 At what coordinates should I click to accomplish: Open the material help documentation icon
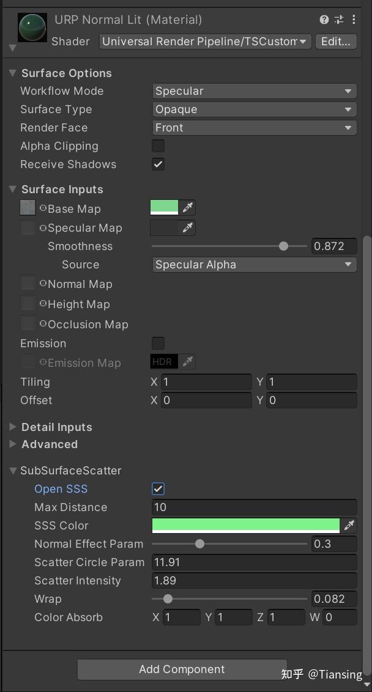point(324,19)
